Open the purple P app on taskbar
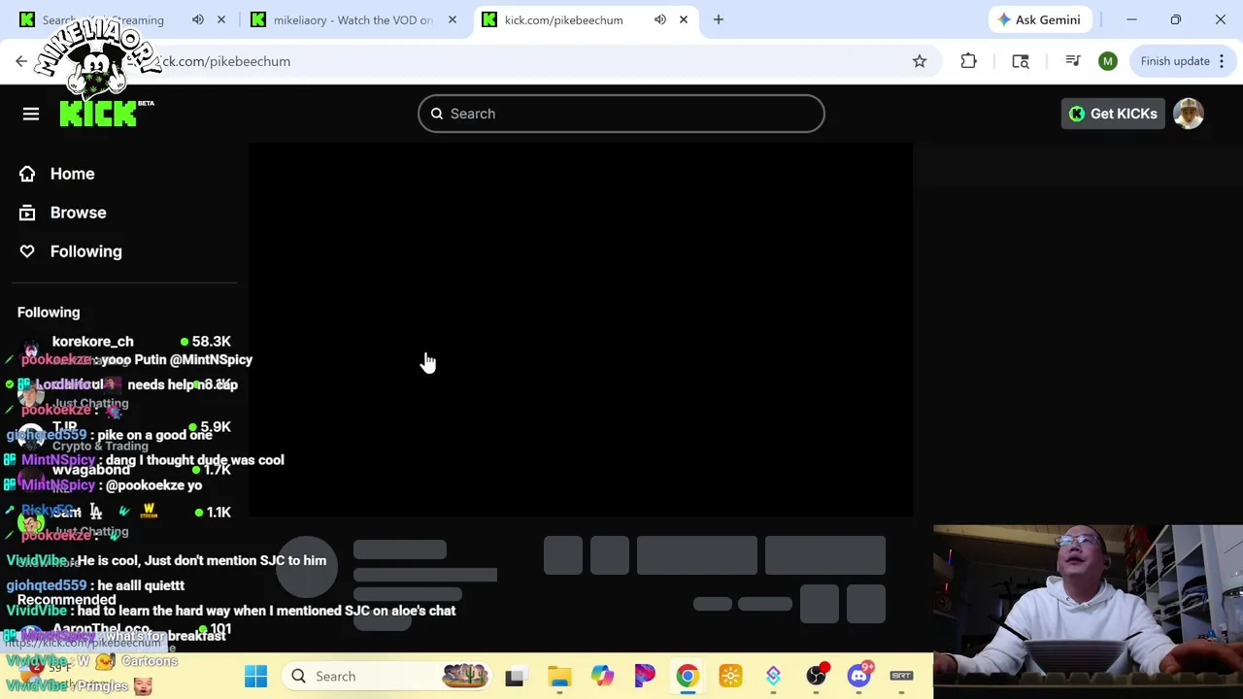Screen dimensions: 1243x699 pyautogui.click(x=645, y=676)
